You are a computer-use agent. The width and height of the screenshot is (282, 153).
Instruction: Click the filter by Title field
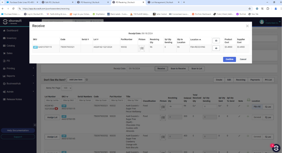(x=134, y=100)
